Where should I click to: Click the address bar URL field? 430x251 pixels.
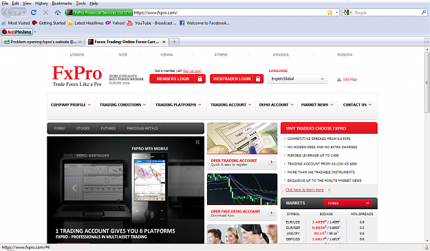point(229,12)
